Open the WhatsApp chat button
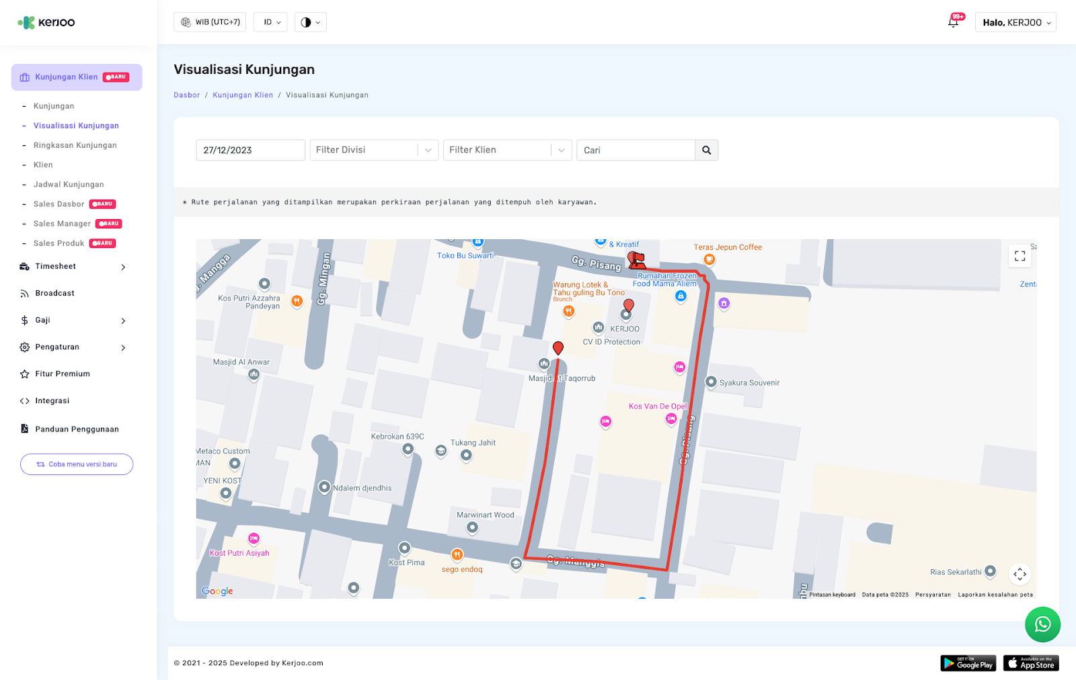This screenshot has height=680, width=1076. (x=1042, y=624)
